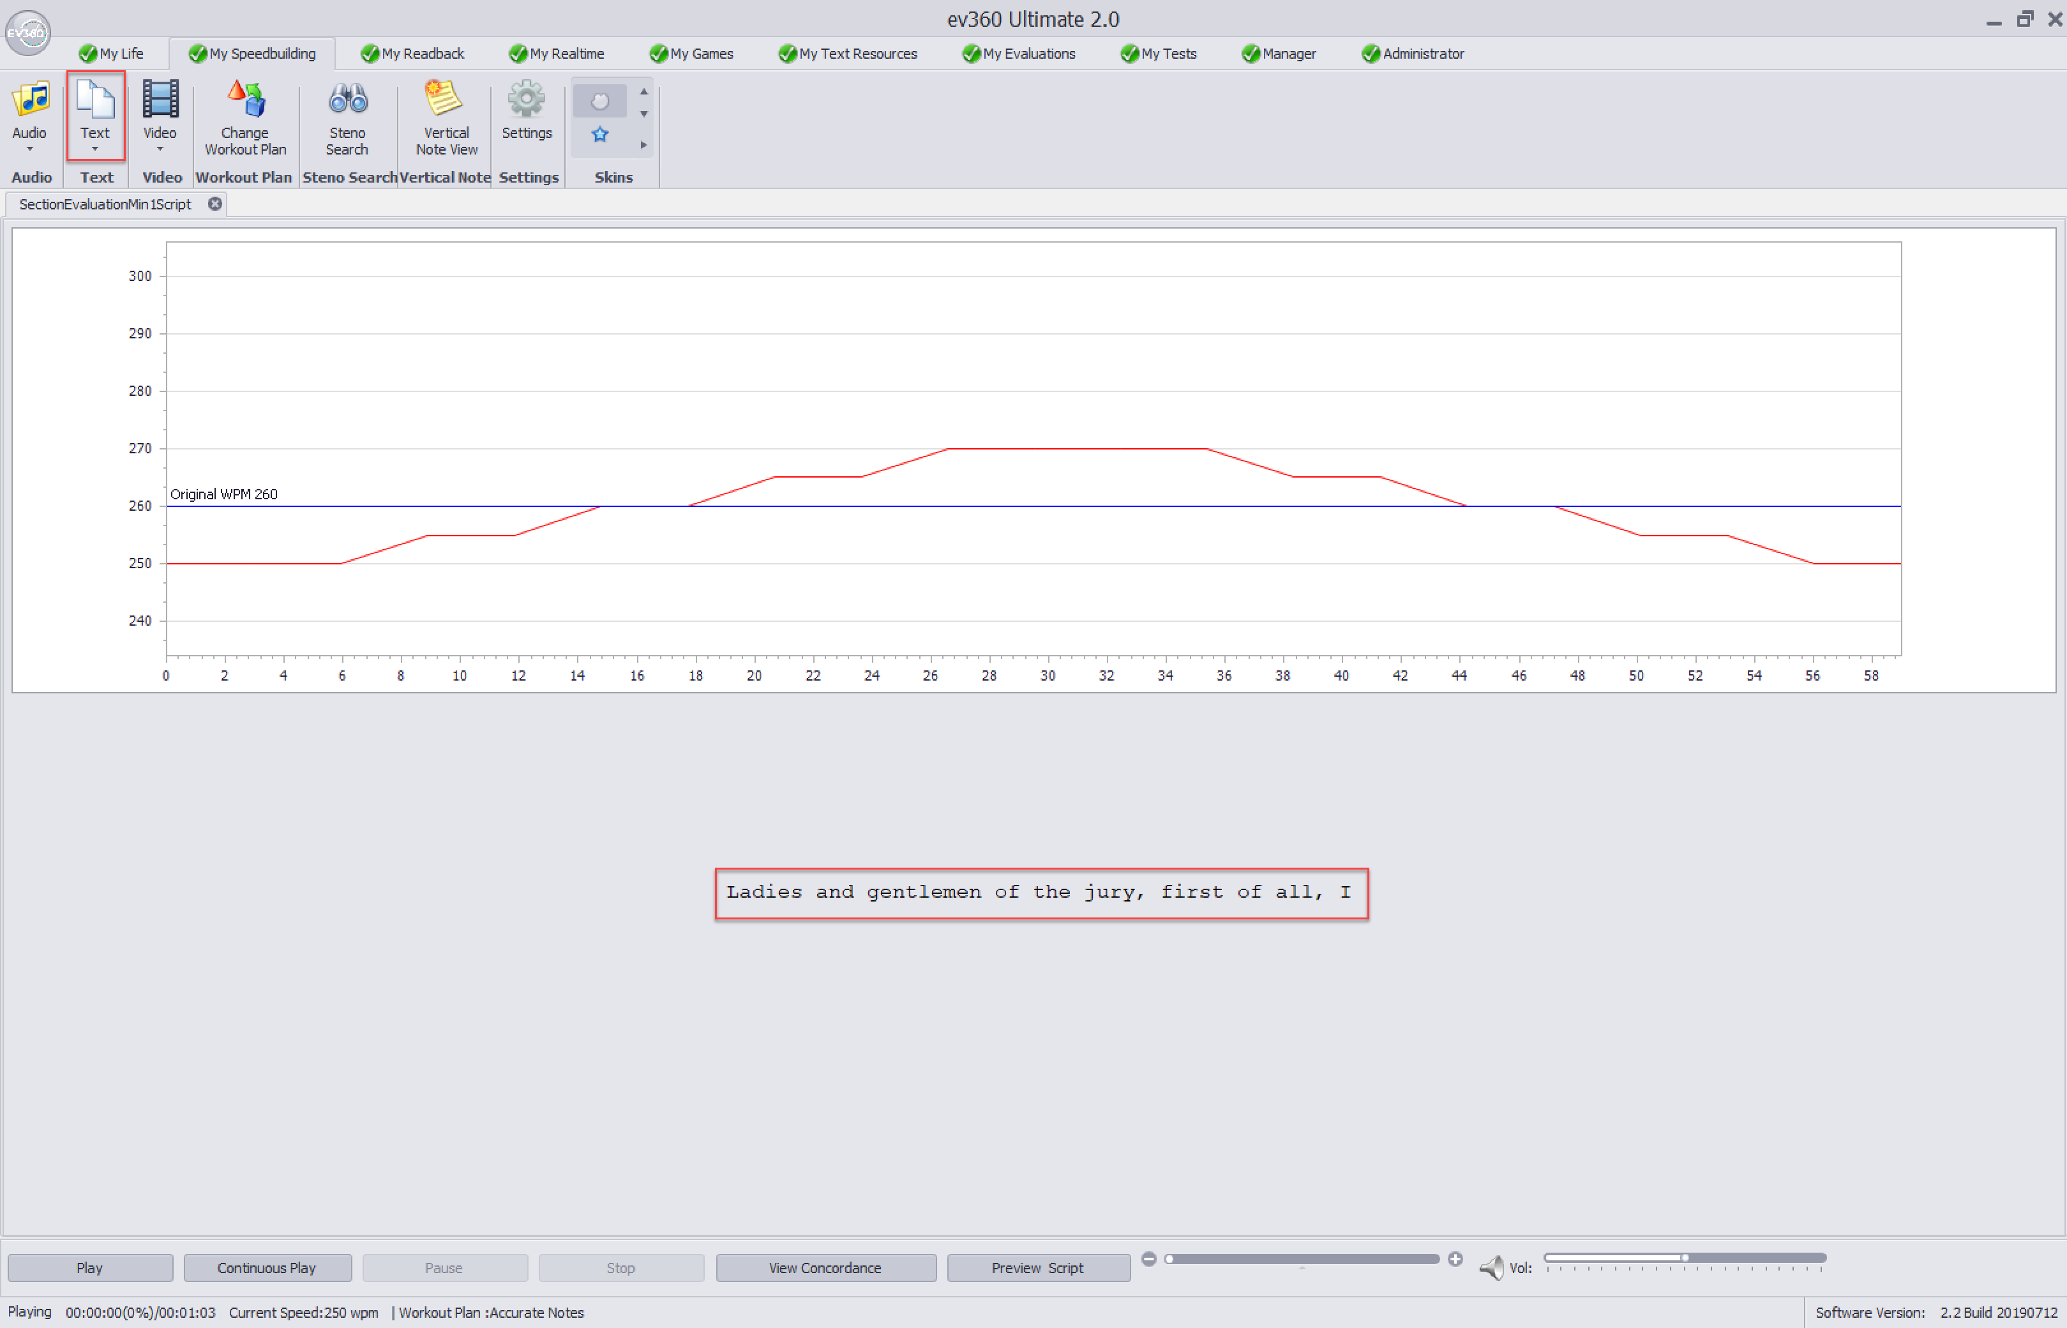Image resolution: width=2067 pixels, height=1328 pixels.
Task: Switch to the Manager tab
Action: [x=1279, y=54]
